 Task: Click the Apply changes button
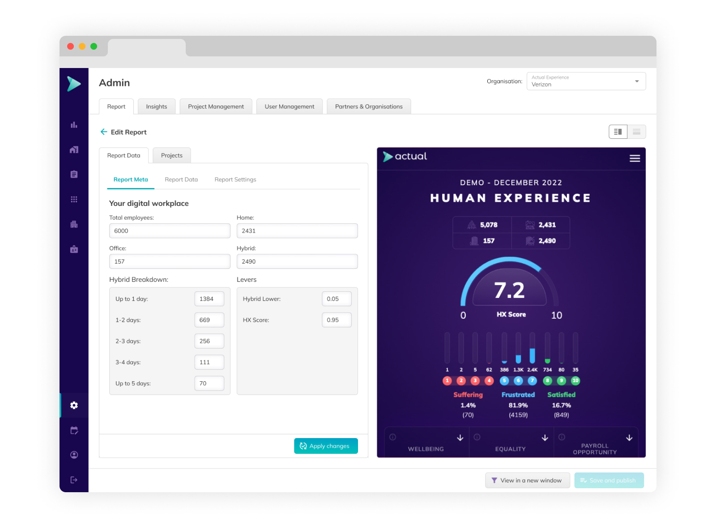tap(326, 446)
